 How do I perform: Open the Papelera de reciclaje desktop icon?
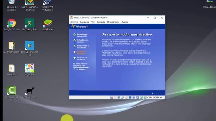point(11,5)
